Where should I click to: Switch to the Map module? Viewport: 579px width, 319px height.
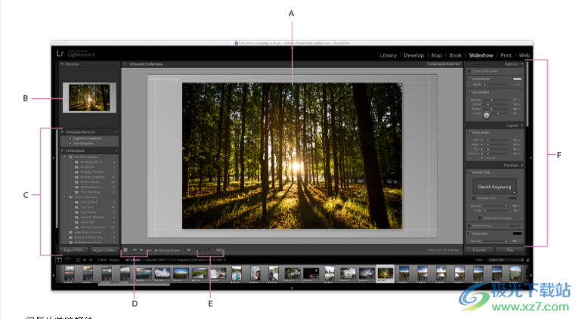pos(436,55)
